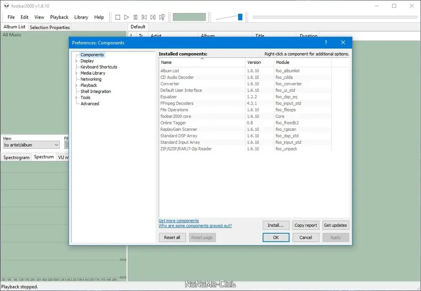The height and width of the screenshot is (291, 421).
Task: Expand the Tools tree node
Action: tap(76, 98)
